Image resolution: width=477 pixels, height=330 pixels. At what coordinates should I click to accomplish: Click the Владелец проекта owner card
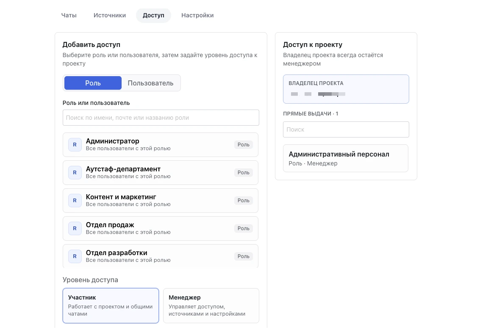346,89
